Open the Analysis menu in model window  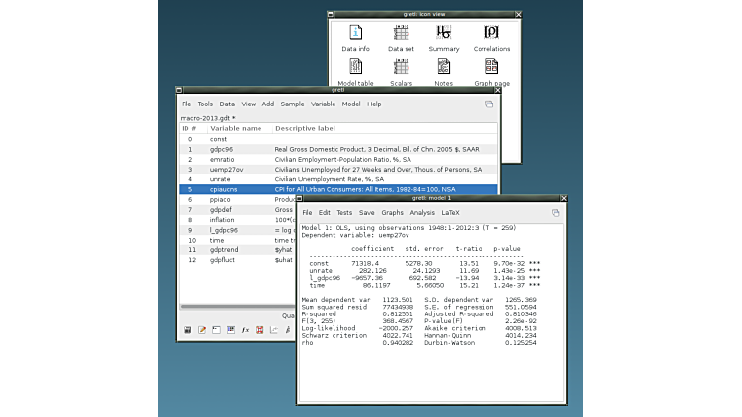(x=422, y=212)
